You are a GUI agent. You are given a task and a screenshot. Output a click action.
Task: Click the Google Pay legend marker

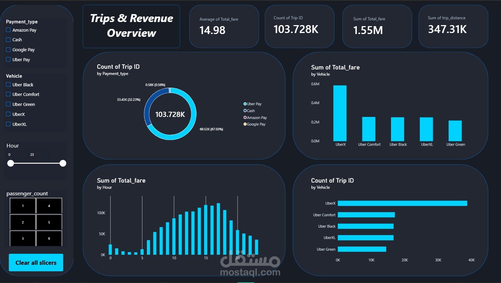pos(245,124)
